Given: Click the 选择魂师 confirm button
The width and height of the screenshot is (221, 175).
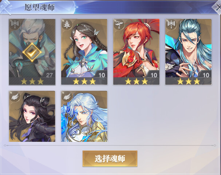Looking at the screenshot, I should (x=110, y=159).
